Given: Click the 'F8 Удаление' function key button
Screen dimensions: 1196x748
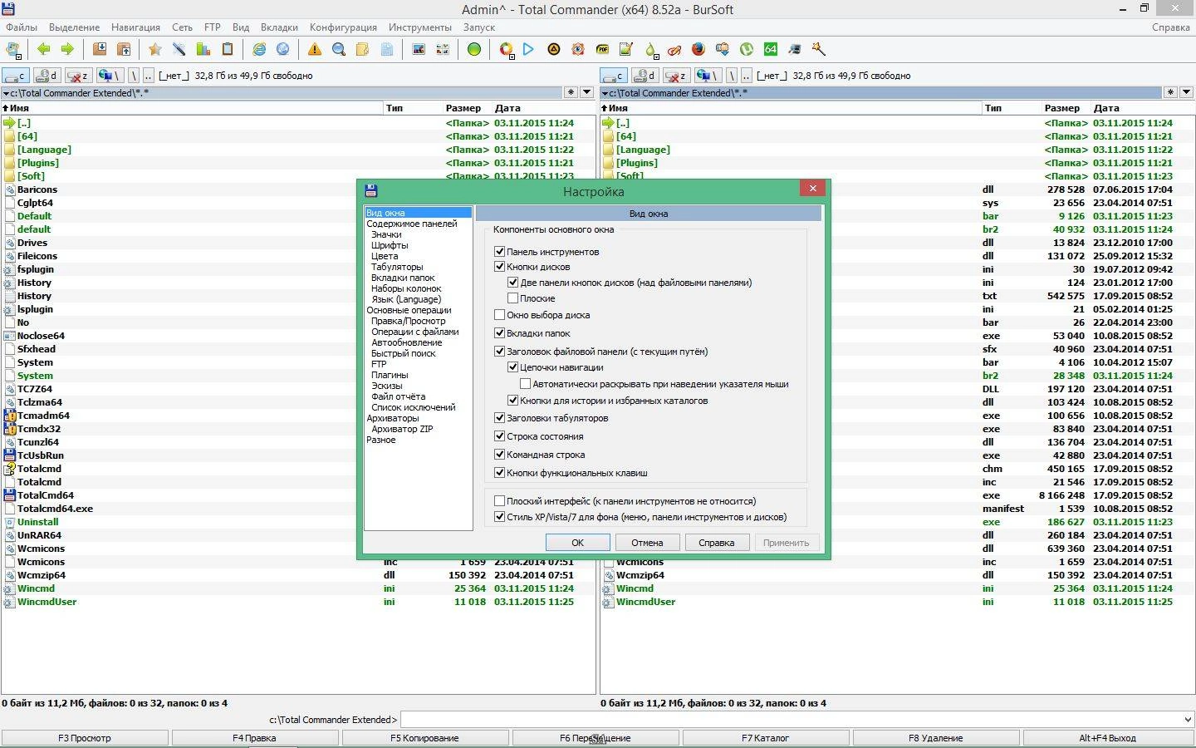Looking at the screenshot, I should point(936,738).
